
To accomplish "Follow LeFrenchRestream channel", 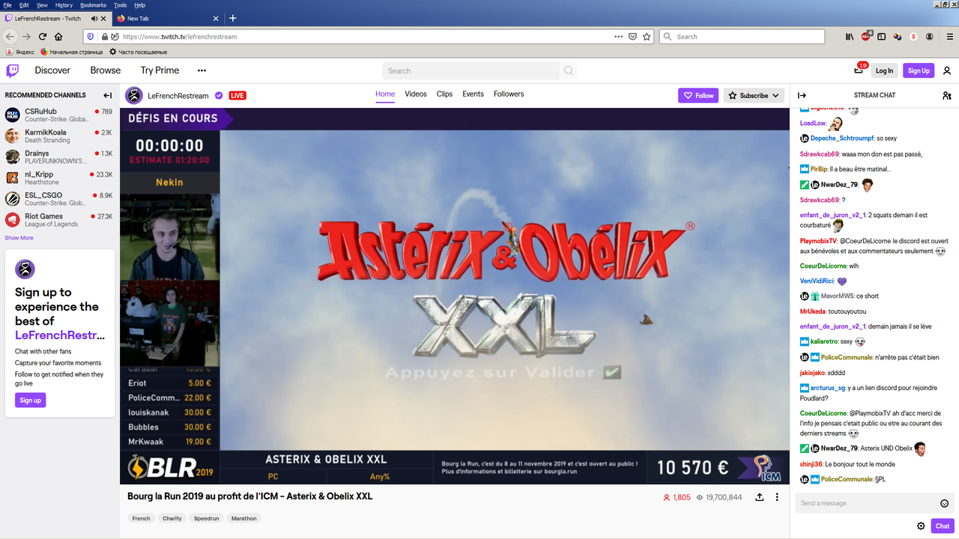I will coord(698,95).
